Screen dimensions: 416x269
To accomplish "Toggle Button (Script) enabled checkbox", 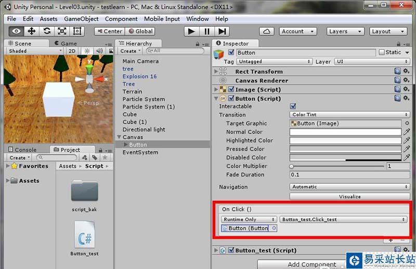I will [231, 98].
